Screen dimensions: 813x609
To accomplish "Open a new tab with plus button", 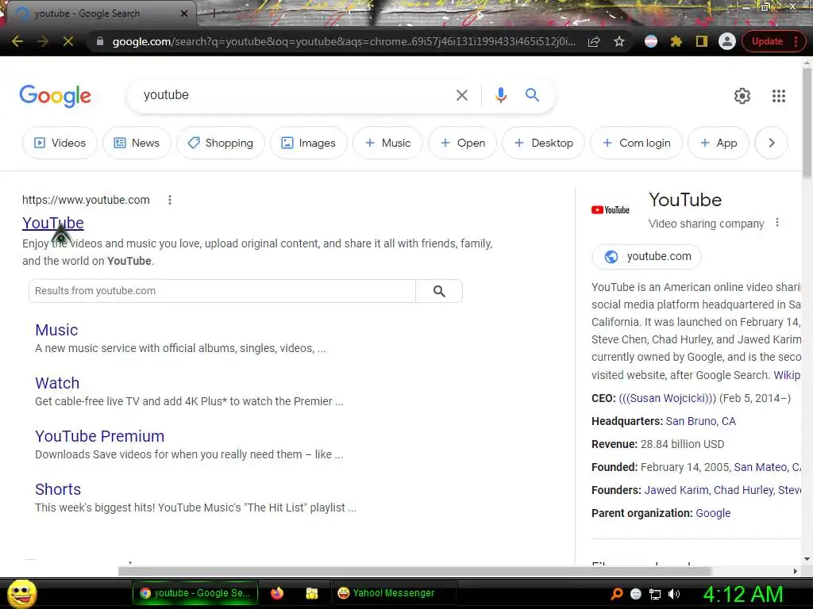I will click(214, 13).
